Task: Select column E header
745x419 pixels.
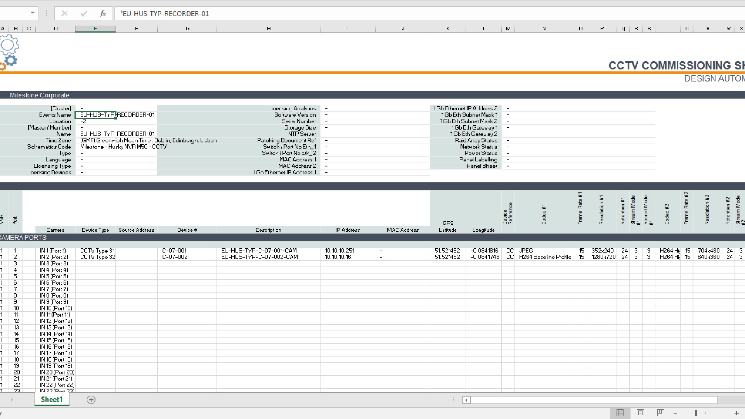Action: [95, 29]
